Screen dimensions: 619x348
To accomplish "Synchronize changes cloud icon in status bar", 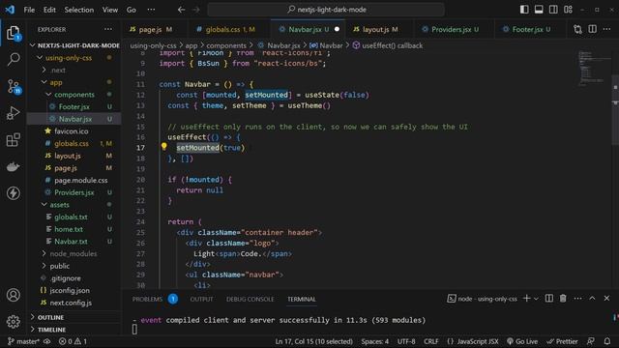I will pyautogui.click(x=47, y=341).
